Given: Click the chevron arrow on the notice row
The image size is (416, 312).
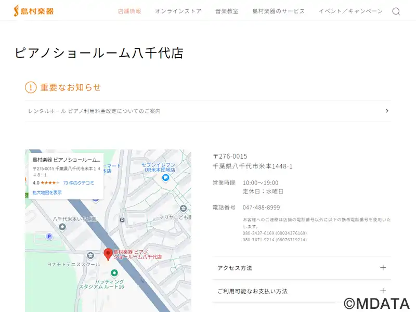Looking at the screenshot, I should tap(387, 111).
